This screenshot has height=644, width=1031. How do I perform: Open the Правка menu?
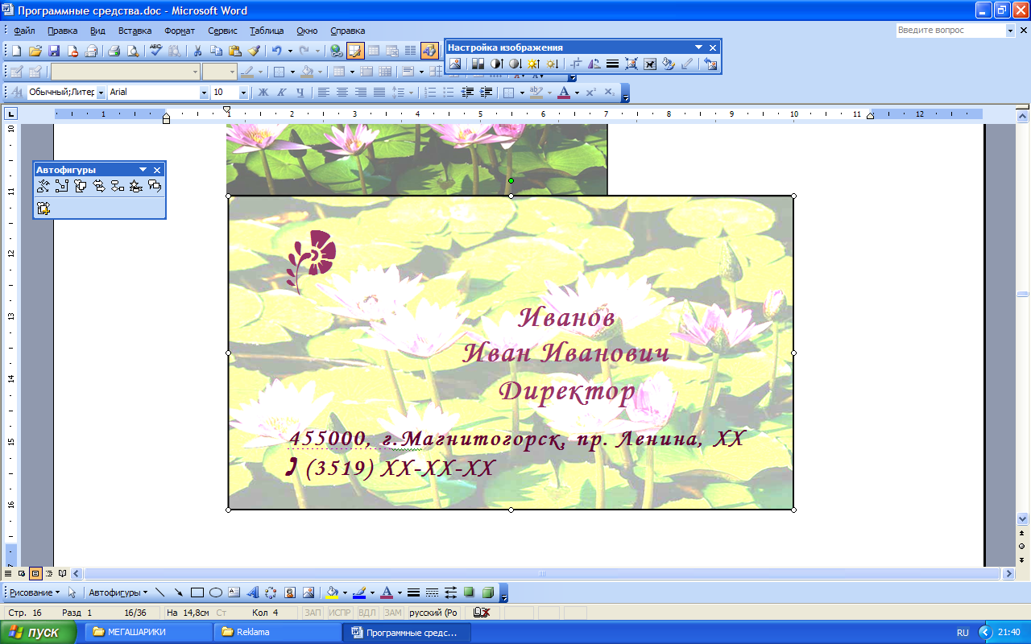pyautogui.click(x=62, y=31)
